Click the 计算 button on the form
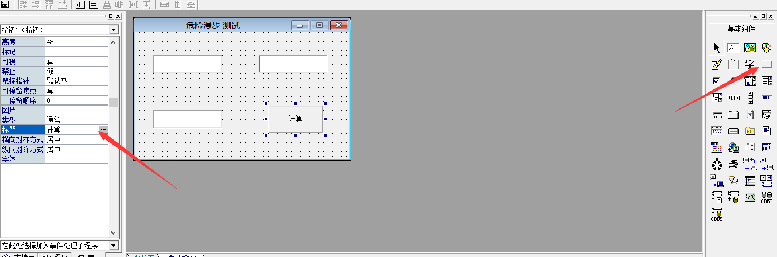The height and width of the screenshot is (257, 777). coord(295,119)
